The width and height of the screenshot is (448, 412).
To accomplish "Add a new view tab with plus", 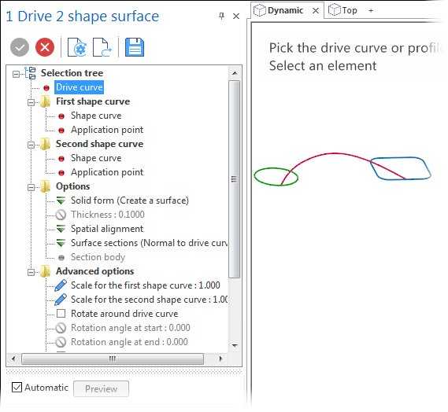I will coord(371,11).
